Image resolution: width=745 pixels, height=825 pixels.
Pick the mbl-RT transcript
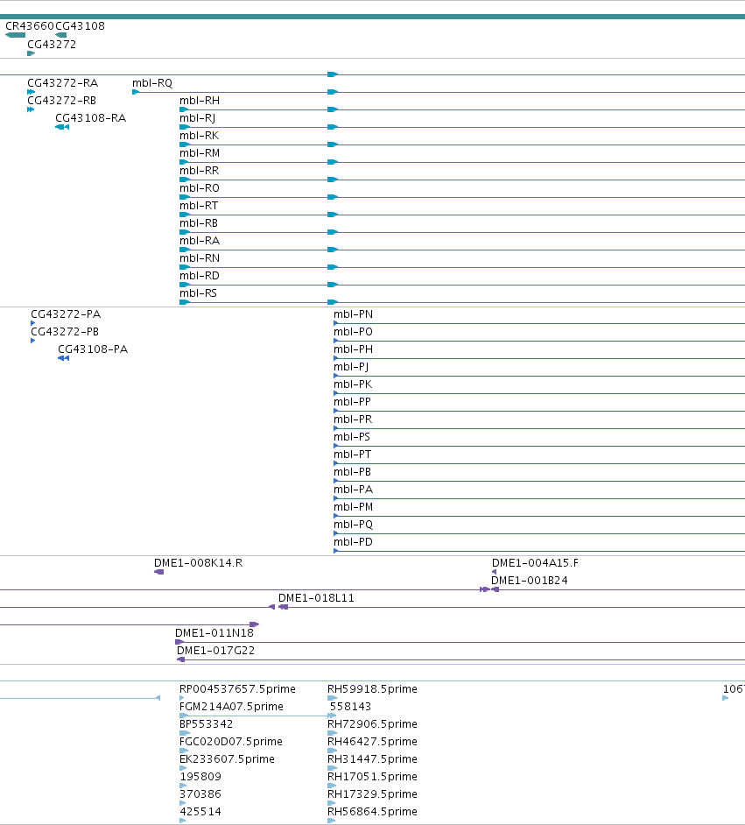click(199, 205)
